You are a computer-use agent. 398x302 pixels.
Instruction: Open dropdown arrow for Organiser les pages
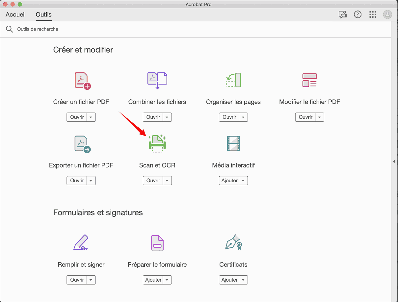(x=244, y=117)
